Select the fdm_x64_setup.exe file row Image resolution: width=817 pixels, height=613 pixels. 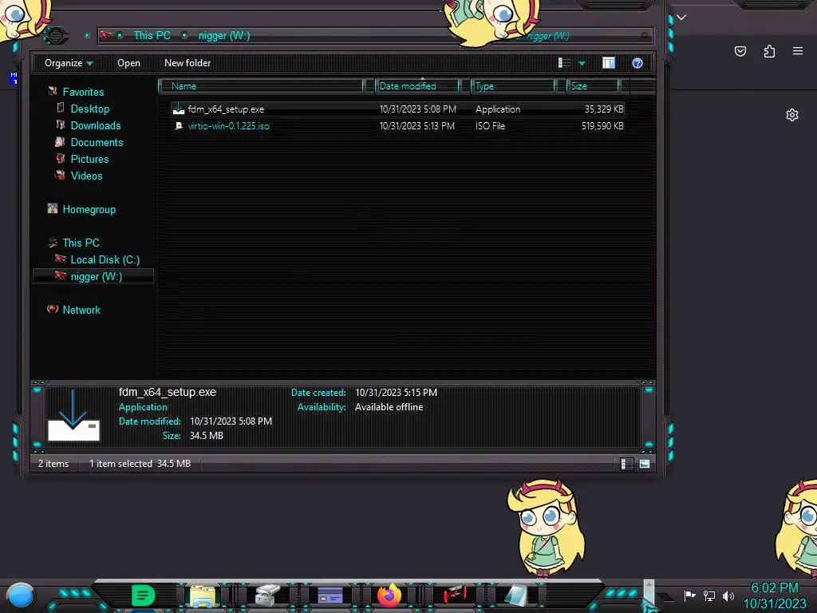[397, 109]
